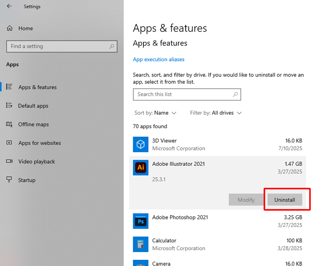Screen dimensions: 327x266
Task: Open Video playback section
Action: click(x=36, y=161)
